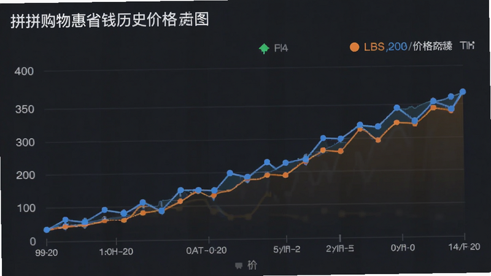Click the 100 y-axis label
491x276 pixels.
(26, 208)
